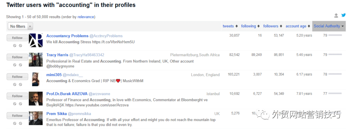Click the Twitter bird icon at top right
The height and width of the screenshot is (130, 352).
tap(343, 15)
